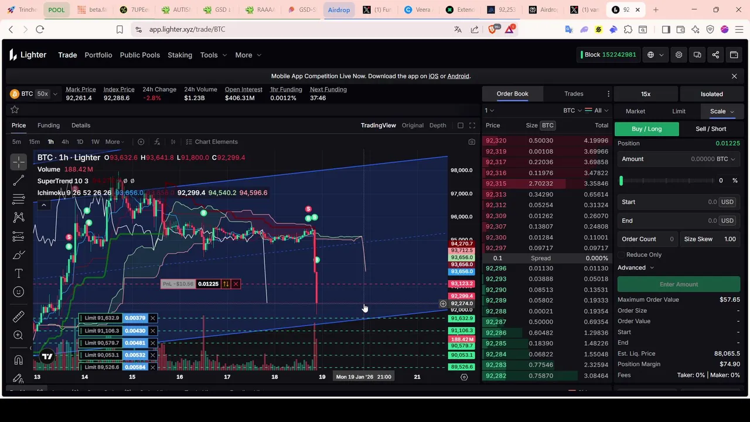
Task: Select the Limit order tab
Action: point(679,111)
